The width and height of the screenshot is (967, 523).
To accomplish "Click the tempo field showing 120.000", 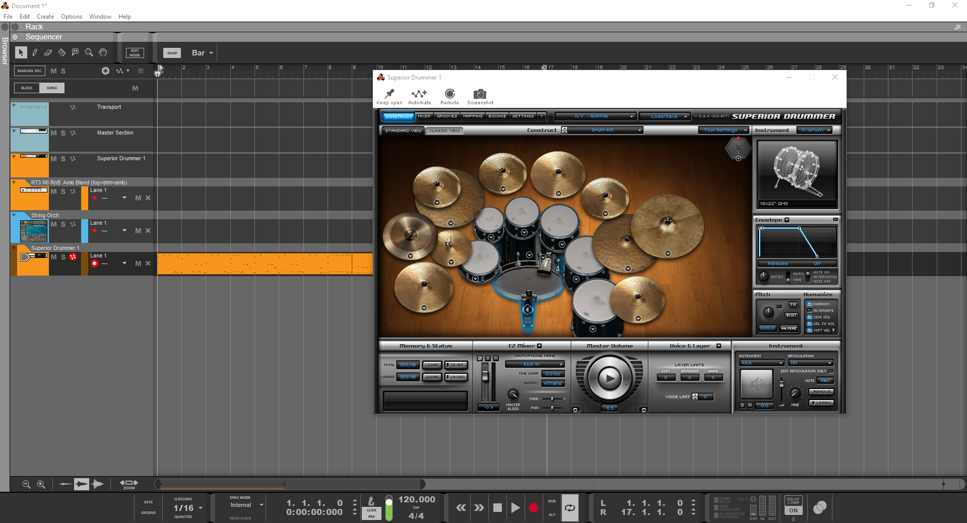I will [x=417, y=500].
